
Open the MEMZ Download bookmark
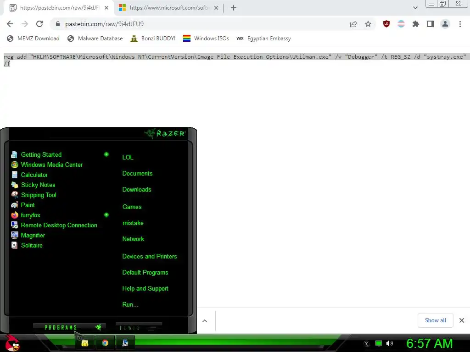tap(33, 38)
